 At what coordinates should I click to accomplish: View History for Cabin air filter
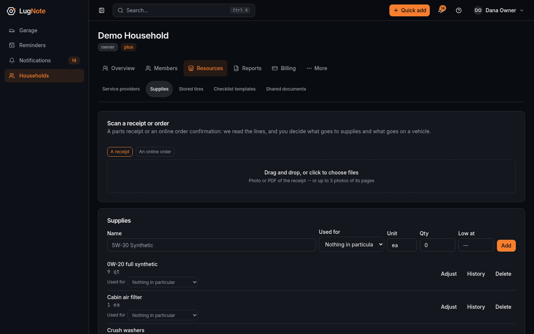click(476, 307)
